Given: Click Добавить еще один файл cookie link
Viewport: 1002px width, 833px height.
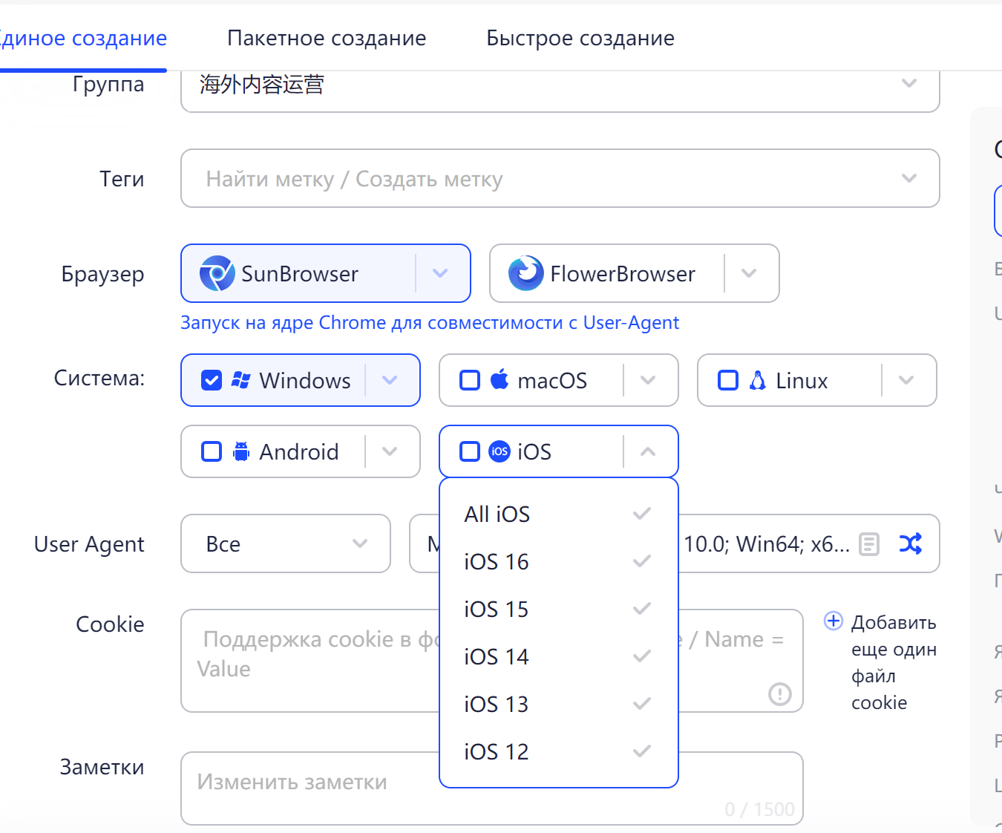Looking at the screenshot, I should point(894,662).
